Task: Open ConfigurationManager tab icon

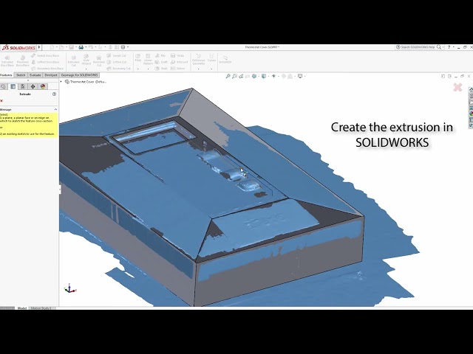Action: (23, 87)
